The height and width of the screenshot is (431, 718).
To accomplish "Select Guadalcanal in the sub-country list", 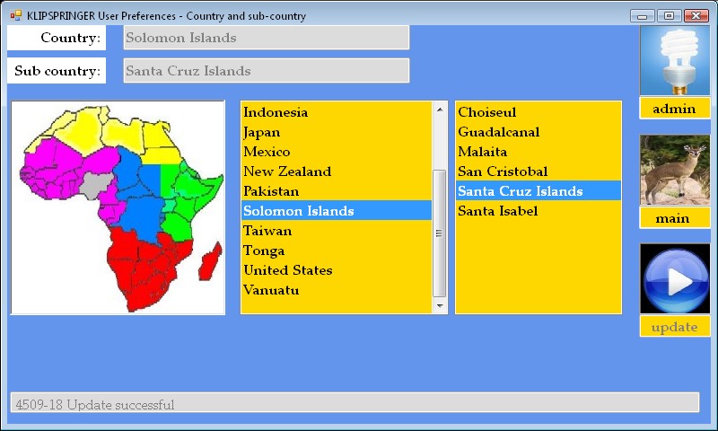I will pyautogui.click(x=498, y=132).
